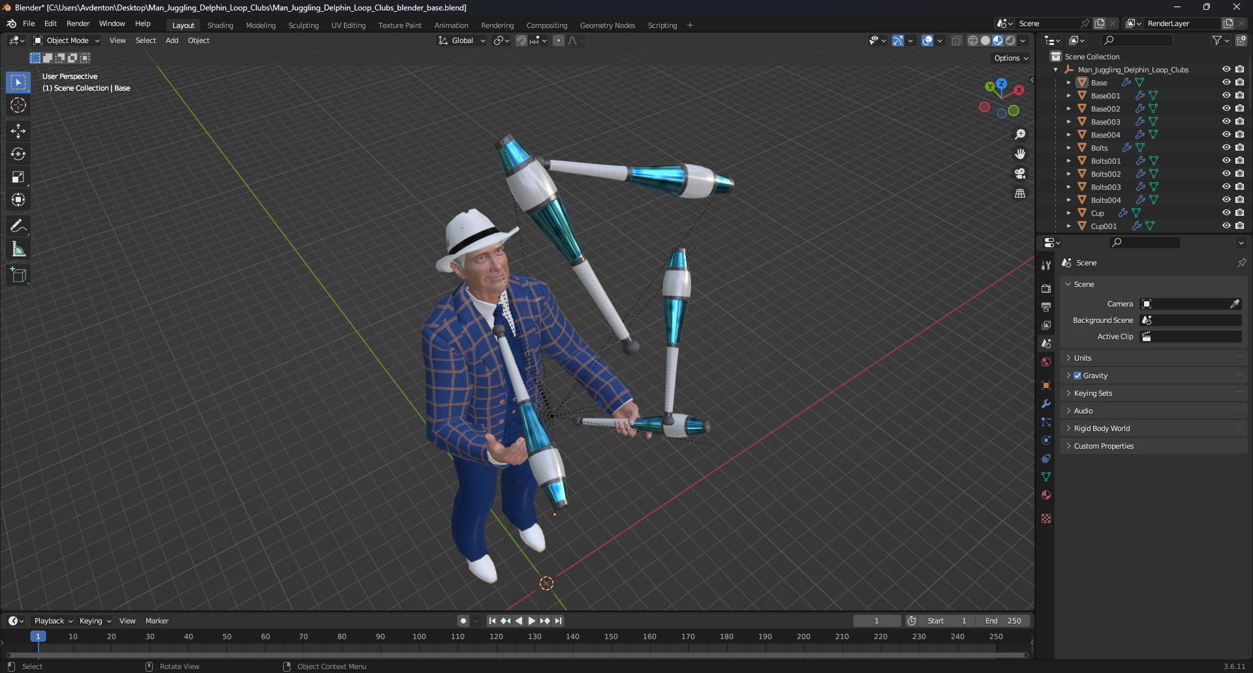Screen dimensions: 1253x673
Task: Select wireframe viewport shading
Action: click(x=972, y=40)
